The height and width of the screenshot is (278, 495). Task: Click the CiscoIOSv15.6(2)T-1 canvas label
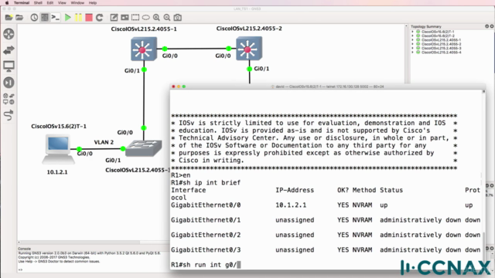click(x=59, y=127)
